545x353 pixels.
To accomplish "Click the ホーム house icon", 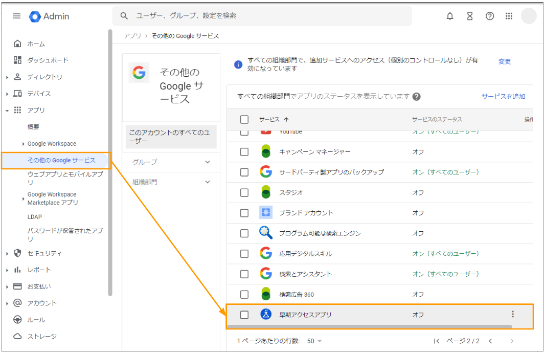I will (17, 43).
